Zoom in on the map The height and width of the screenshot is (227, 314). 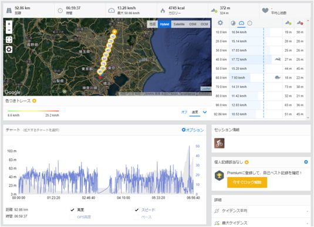[9, 24]
